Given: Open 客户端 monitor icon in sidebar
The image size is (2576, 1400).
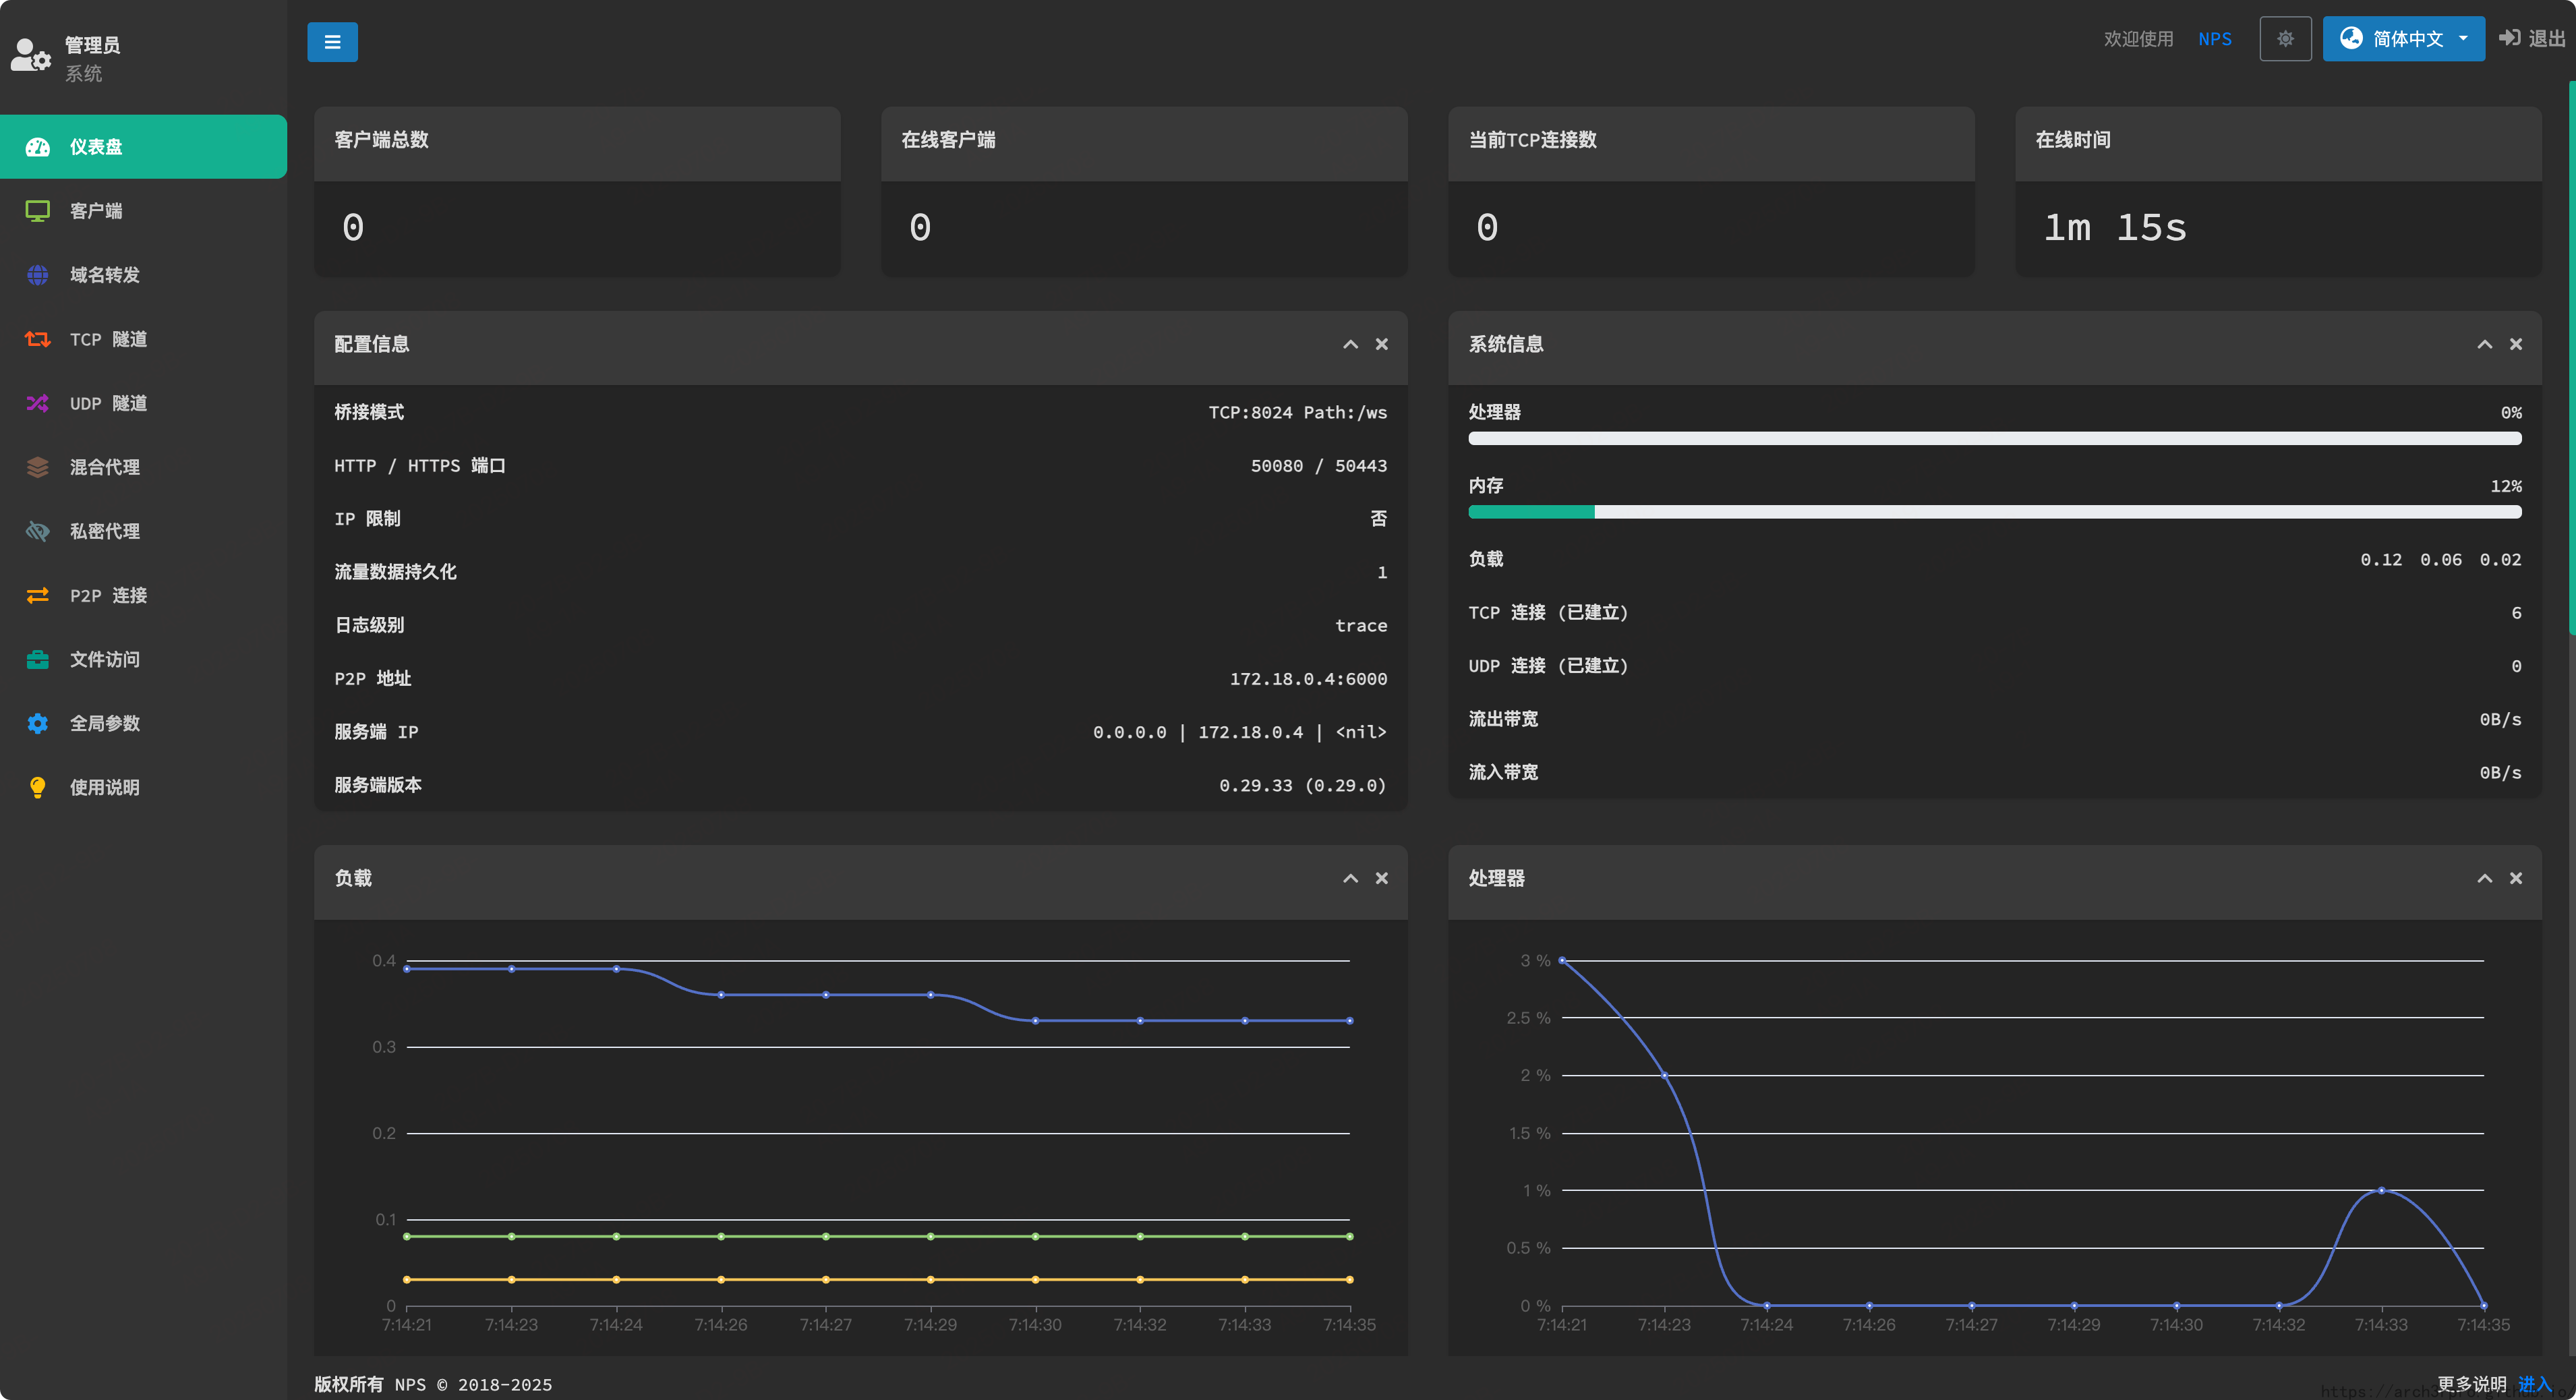Looking at the screenshot, I should pyautogui.click(x=37, y=211).
